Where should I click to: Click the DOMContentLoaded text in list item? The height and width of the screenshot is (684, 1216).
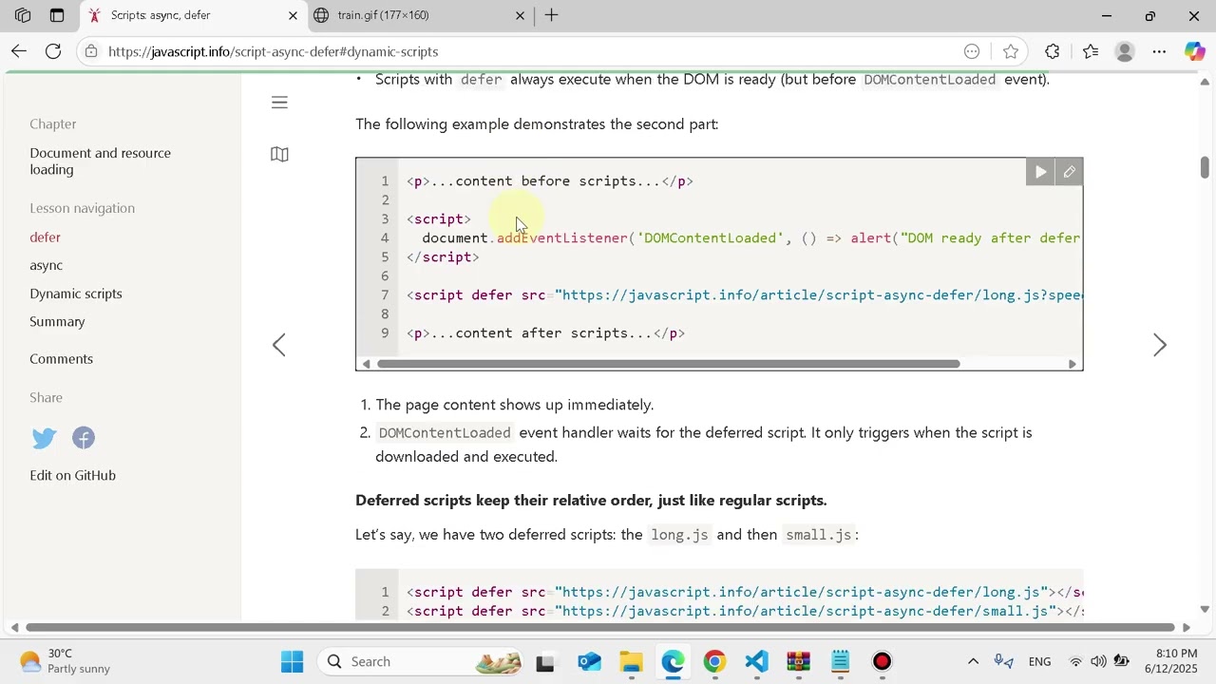click(x=445, y=433)
